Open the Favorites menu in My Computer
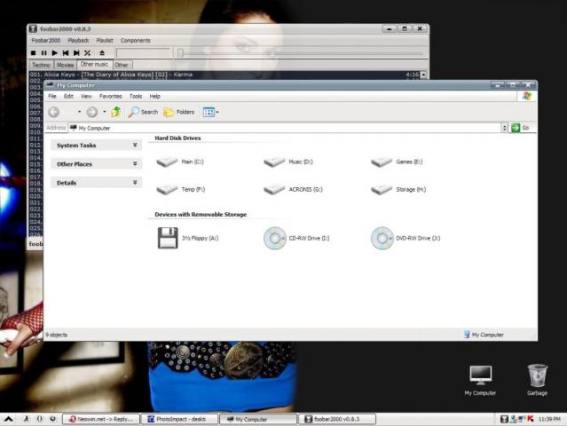Viewport: 567px width, 426px height. coord(111,96)
